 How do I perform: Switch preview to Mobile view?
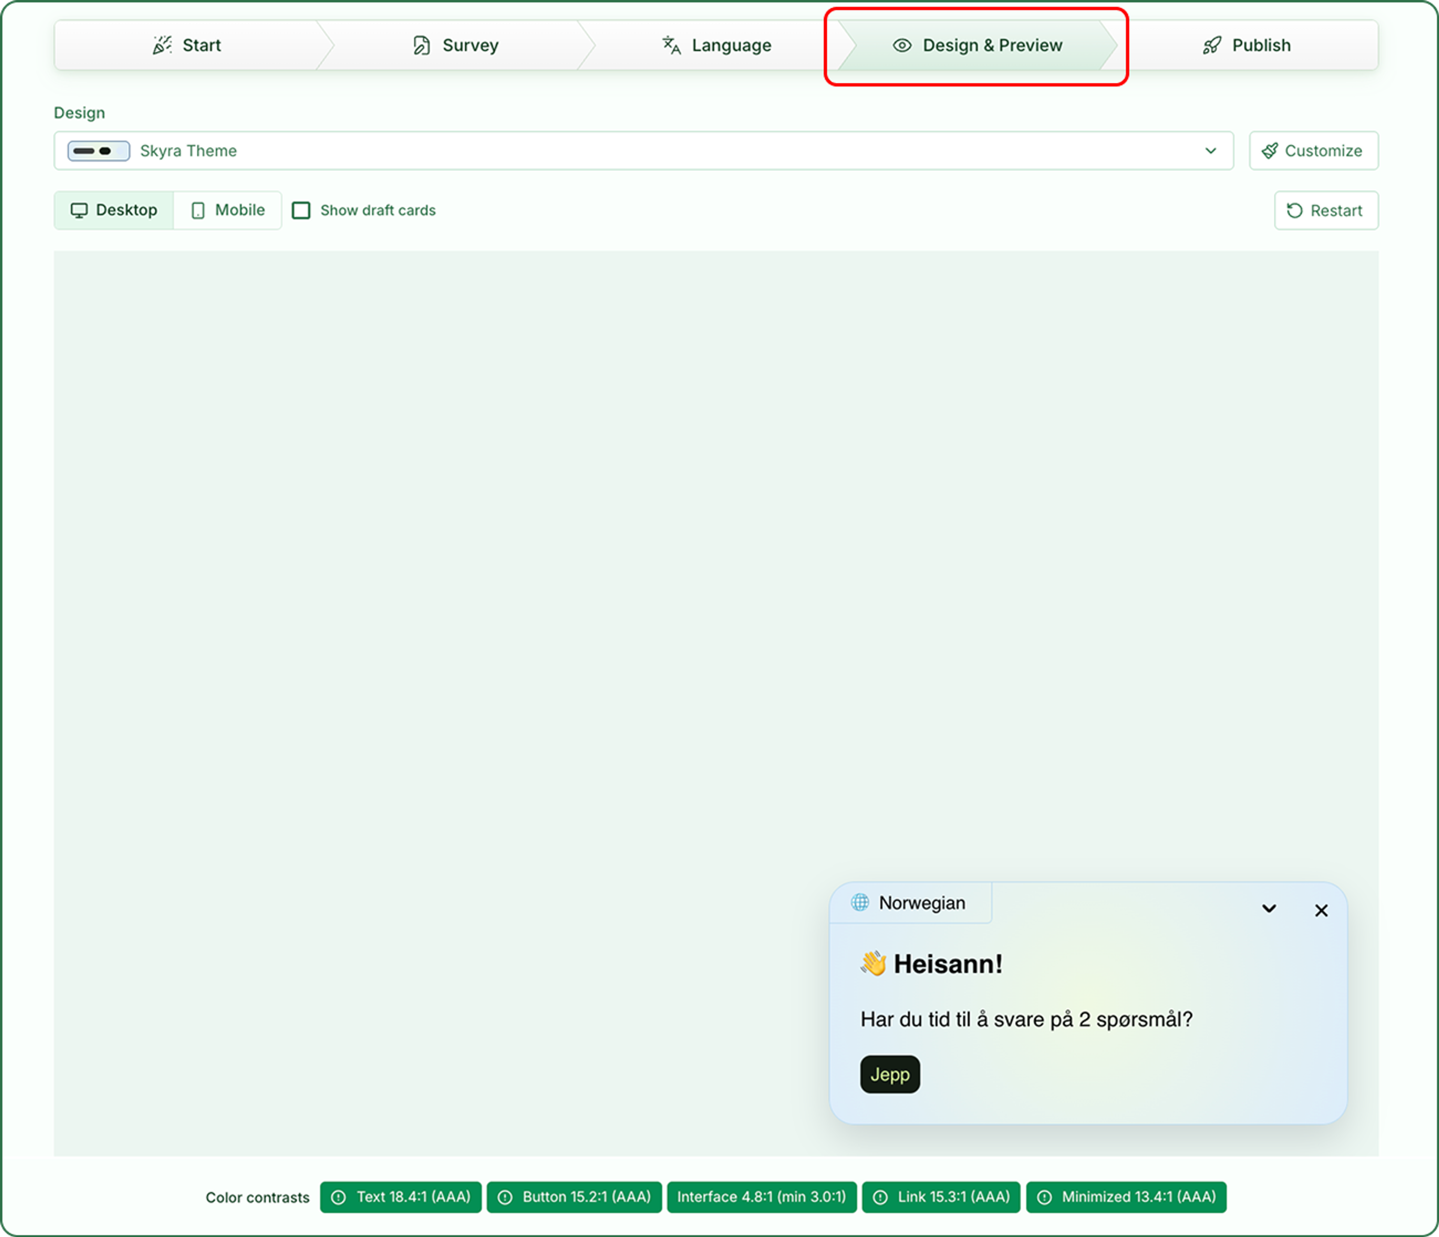pos(228,210)
